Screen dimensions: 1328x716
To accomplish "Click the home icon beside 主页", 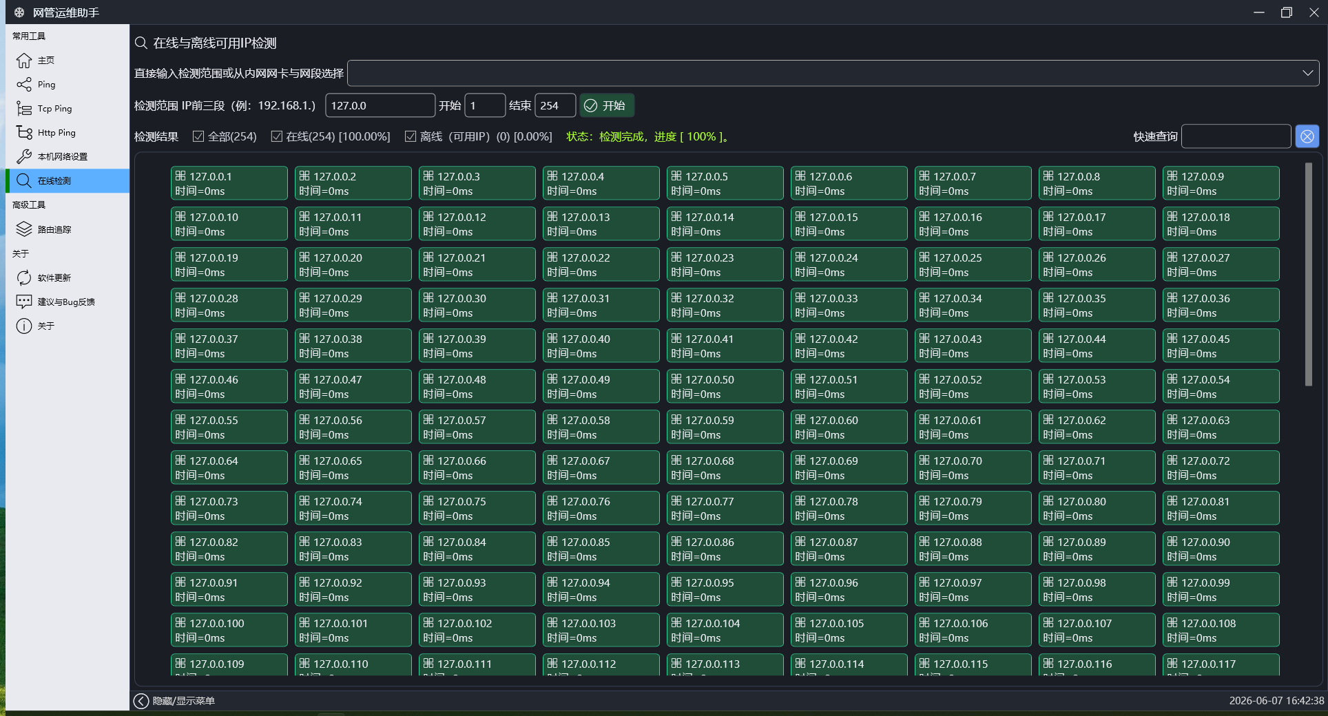I will (24, 61).
